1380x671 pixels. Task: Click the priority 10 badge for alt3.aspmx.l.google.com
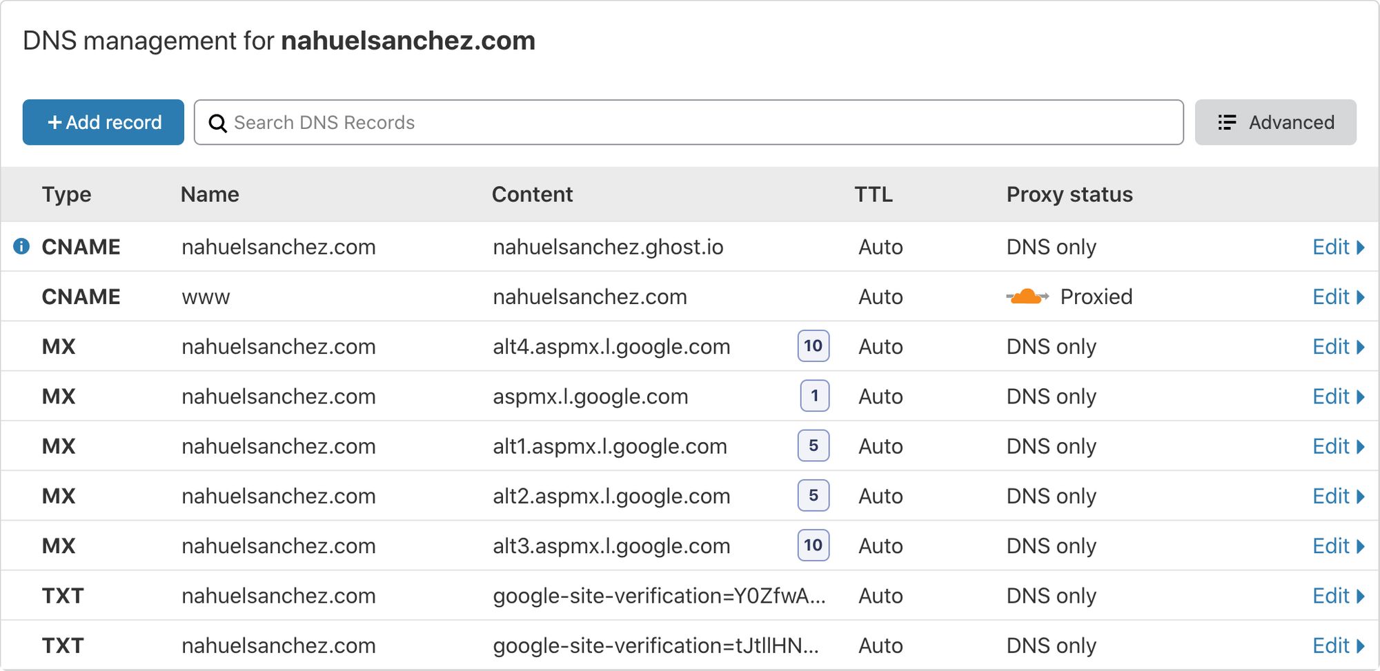[x=813, y=545]
